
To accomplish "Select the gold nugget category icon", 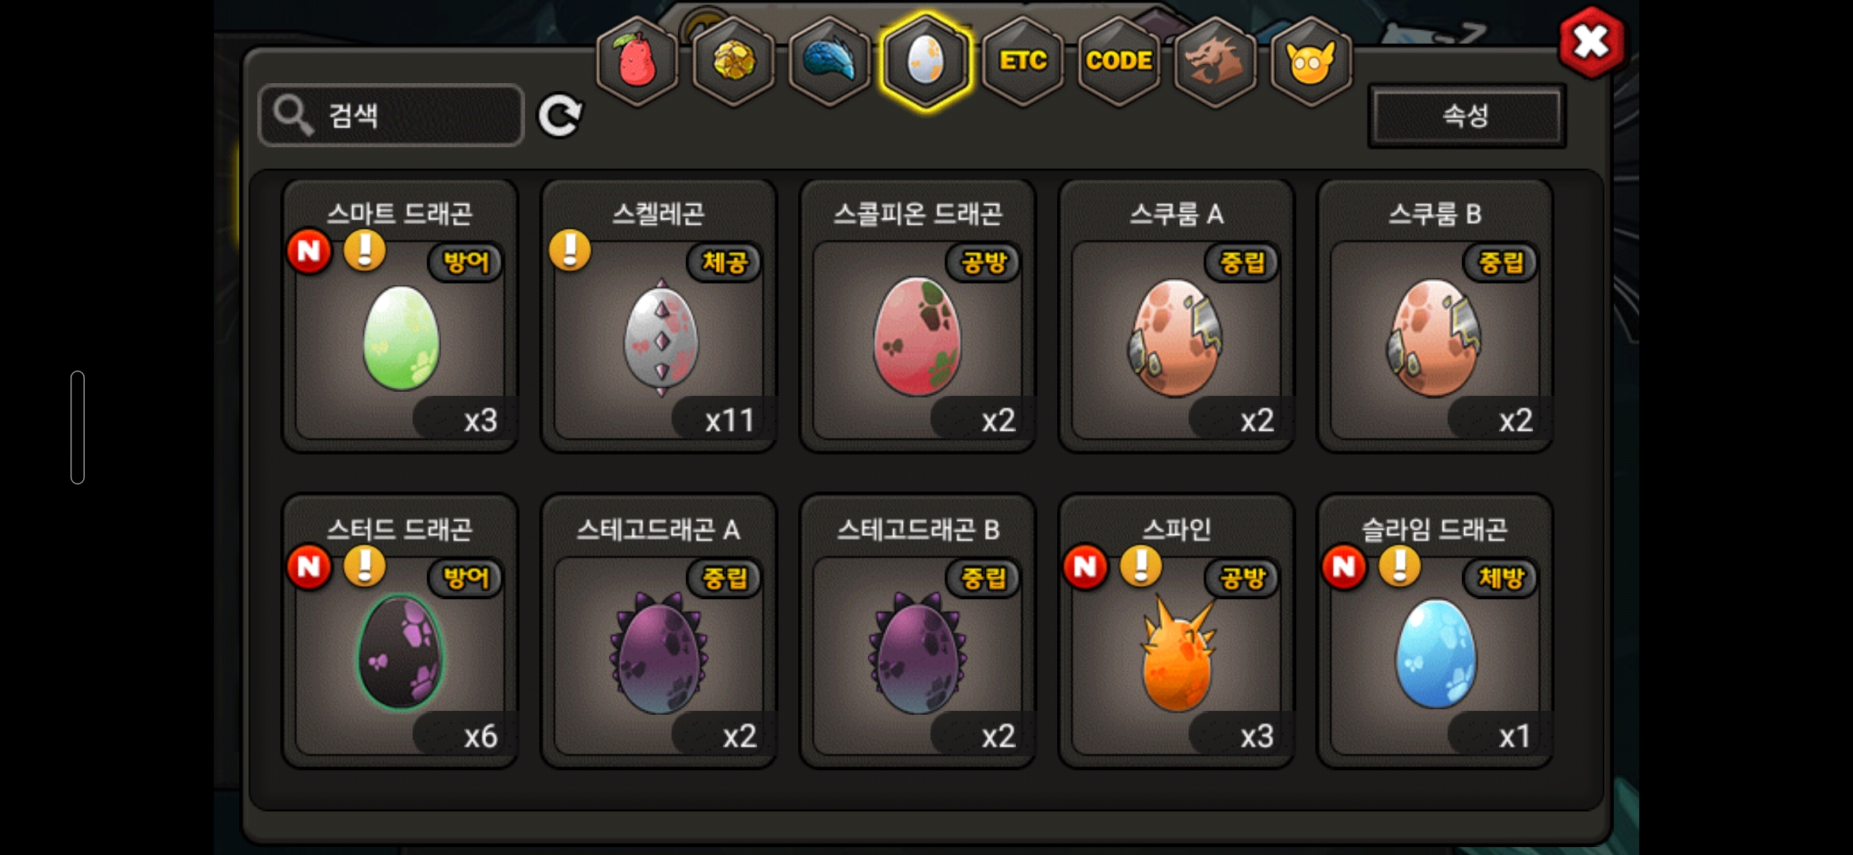I will click(x=734, y=62).
